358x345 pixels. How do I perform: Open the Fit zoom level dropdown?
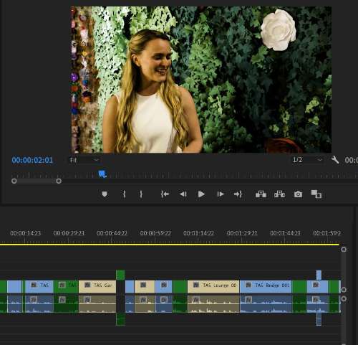click(x=84, y=160)
